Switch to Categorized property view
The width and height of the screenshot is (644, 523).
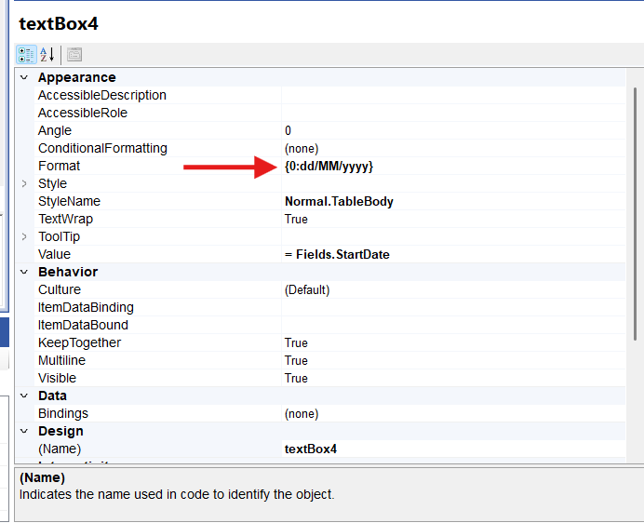click(x=26, y=55)
